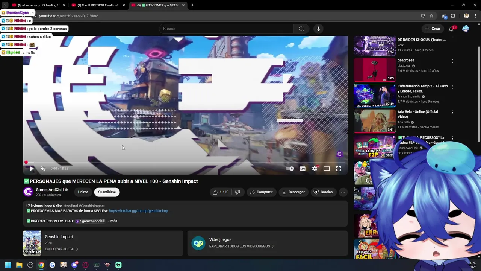The image size is (481, 271).
Task: Switch to theater mode view
Action: pos(327,169)
